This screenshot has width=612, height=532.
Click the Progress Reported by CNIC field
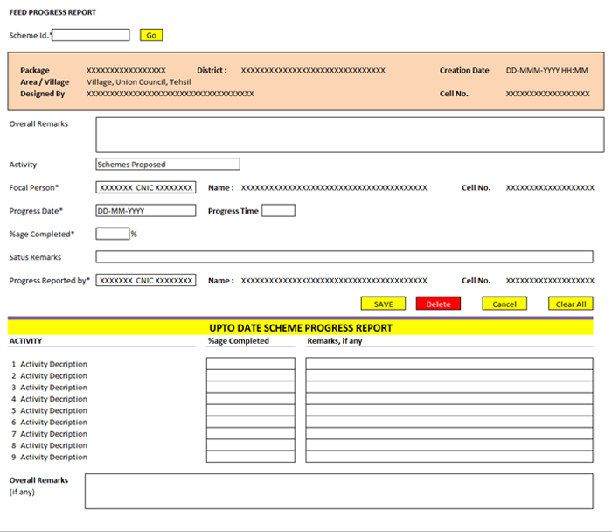[146, 281]
